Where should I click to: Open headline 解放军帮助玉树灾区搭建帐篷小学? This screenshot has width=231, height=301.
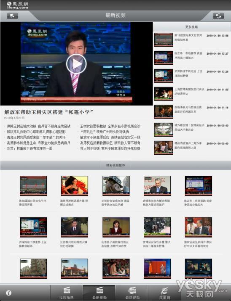[x=49, y=112]
